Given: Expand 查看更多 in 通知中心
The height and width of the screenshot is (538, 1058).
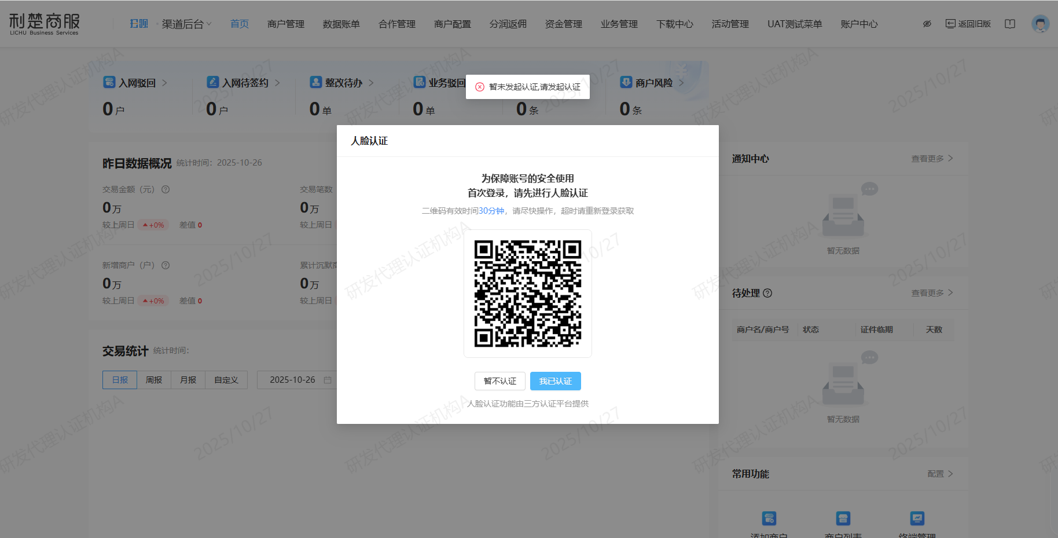Looking at the screenshot, I should point(931,159).
